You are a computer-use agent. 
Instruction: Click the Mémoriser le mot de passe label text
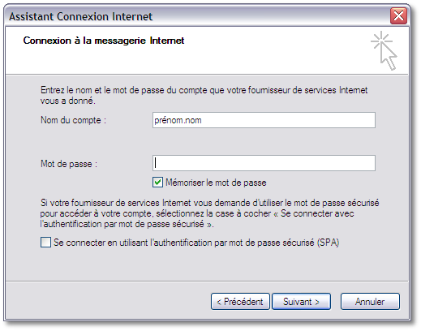point(216,183)
